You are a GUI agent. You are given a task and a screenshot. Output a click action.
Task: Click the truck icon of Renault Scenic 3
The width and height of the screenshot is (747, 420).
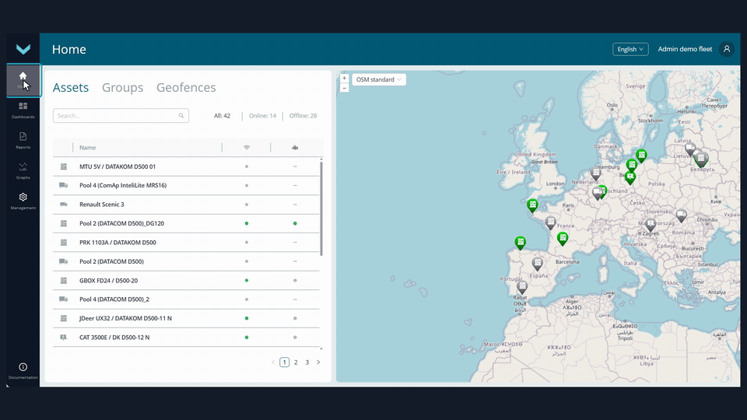(x=63, y=205)
